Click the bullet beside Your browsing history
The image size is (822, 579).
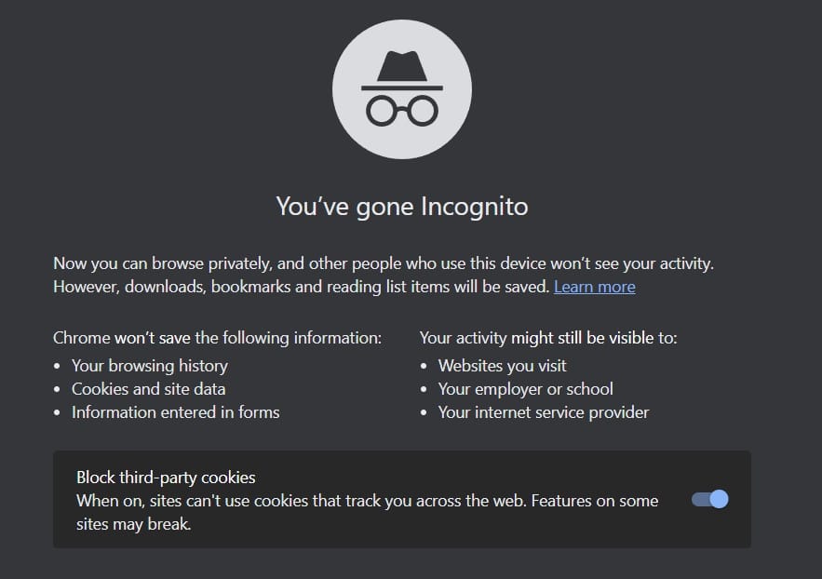(x=59, y=366)
